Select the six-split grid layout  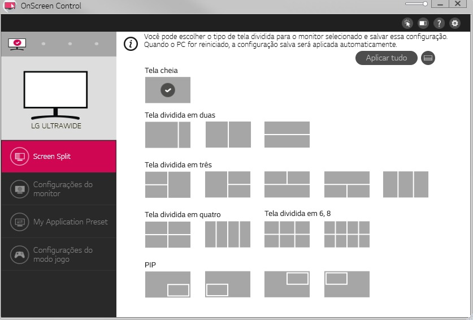coord(287,234)
